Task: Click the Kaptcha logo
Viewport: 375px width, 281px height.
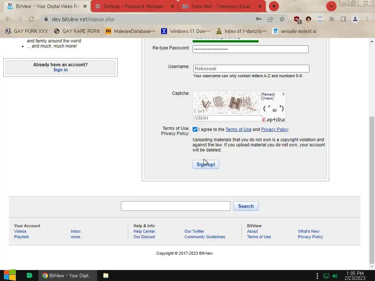Action: 274,120
